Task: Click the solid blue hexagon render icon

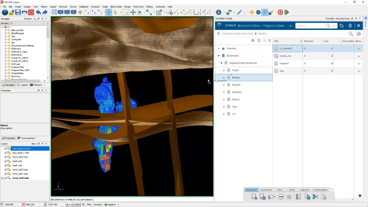Action: (x=258, y=12)
